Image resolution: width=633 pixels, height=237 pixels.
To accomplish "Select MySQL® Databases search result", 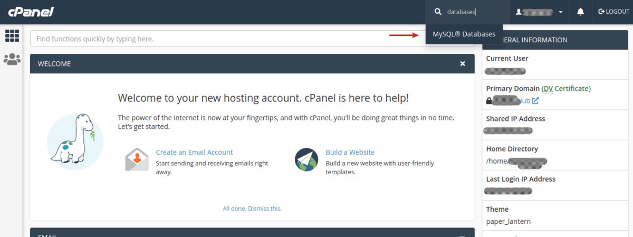I will [x=464, y=34].
